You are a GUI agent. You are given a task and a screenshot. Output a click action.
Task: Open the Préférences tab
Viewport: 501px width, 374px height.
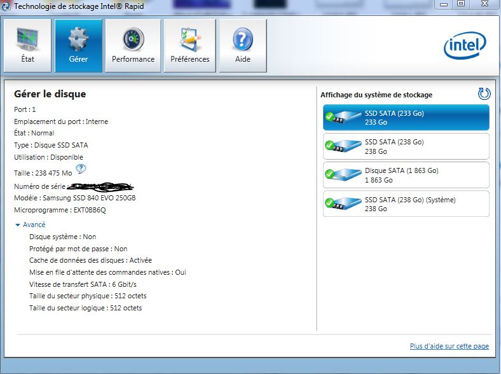click(190, 45)
